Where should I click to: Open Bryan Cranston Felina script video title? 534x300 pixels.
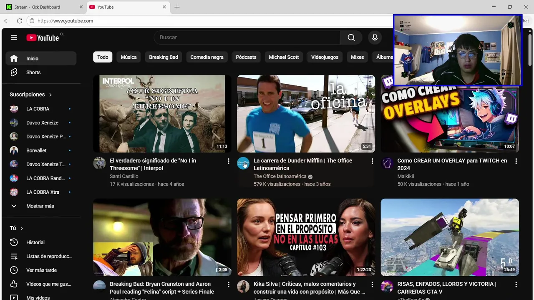tap(162, 288)
